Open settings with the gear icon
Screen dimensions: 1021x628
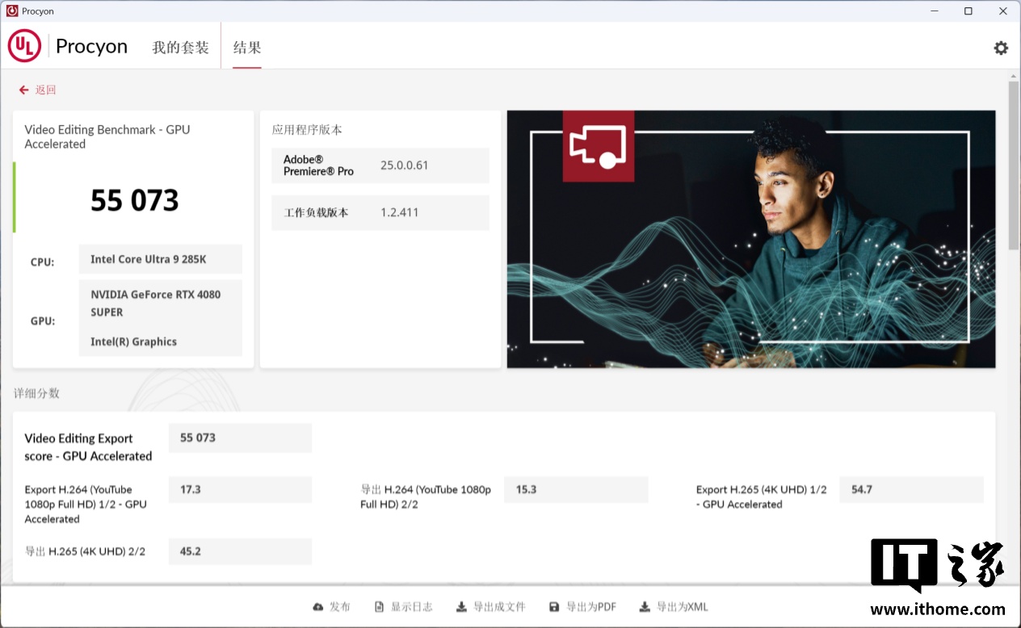pos(1001,48)
